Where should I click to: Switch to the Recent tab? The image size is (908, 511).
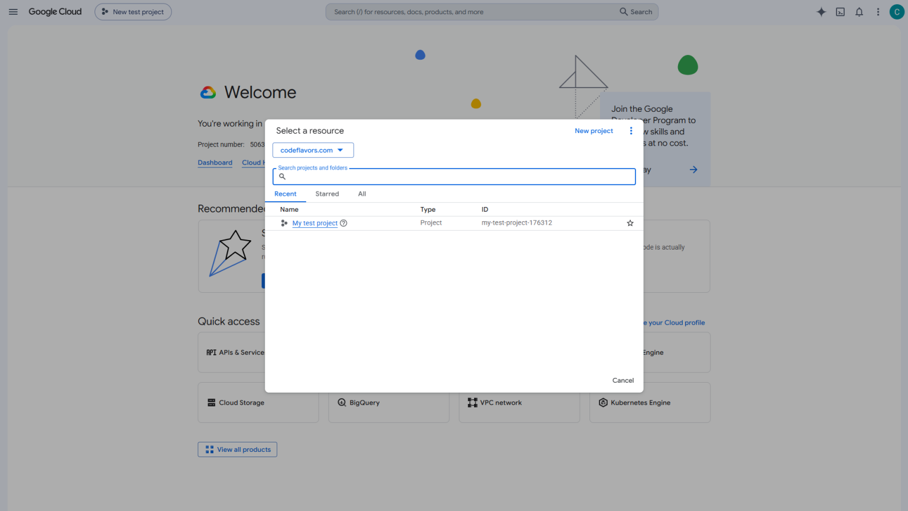coord(285,194)
